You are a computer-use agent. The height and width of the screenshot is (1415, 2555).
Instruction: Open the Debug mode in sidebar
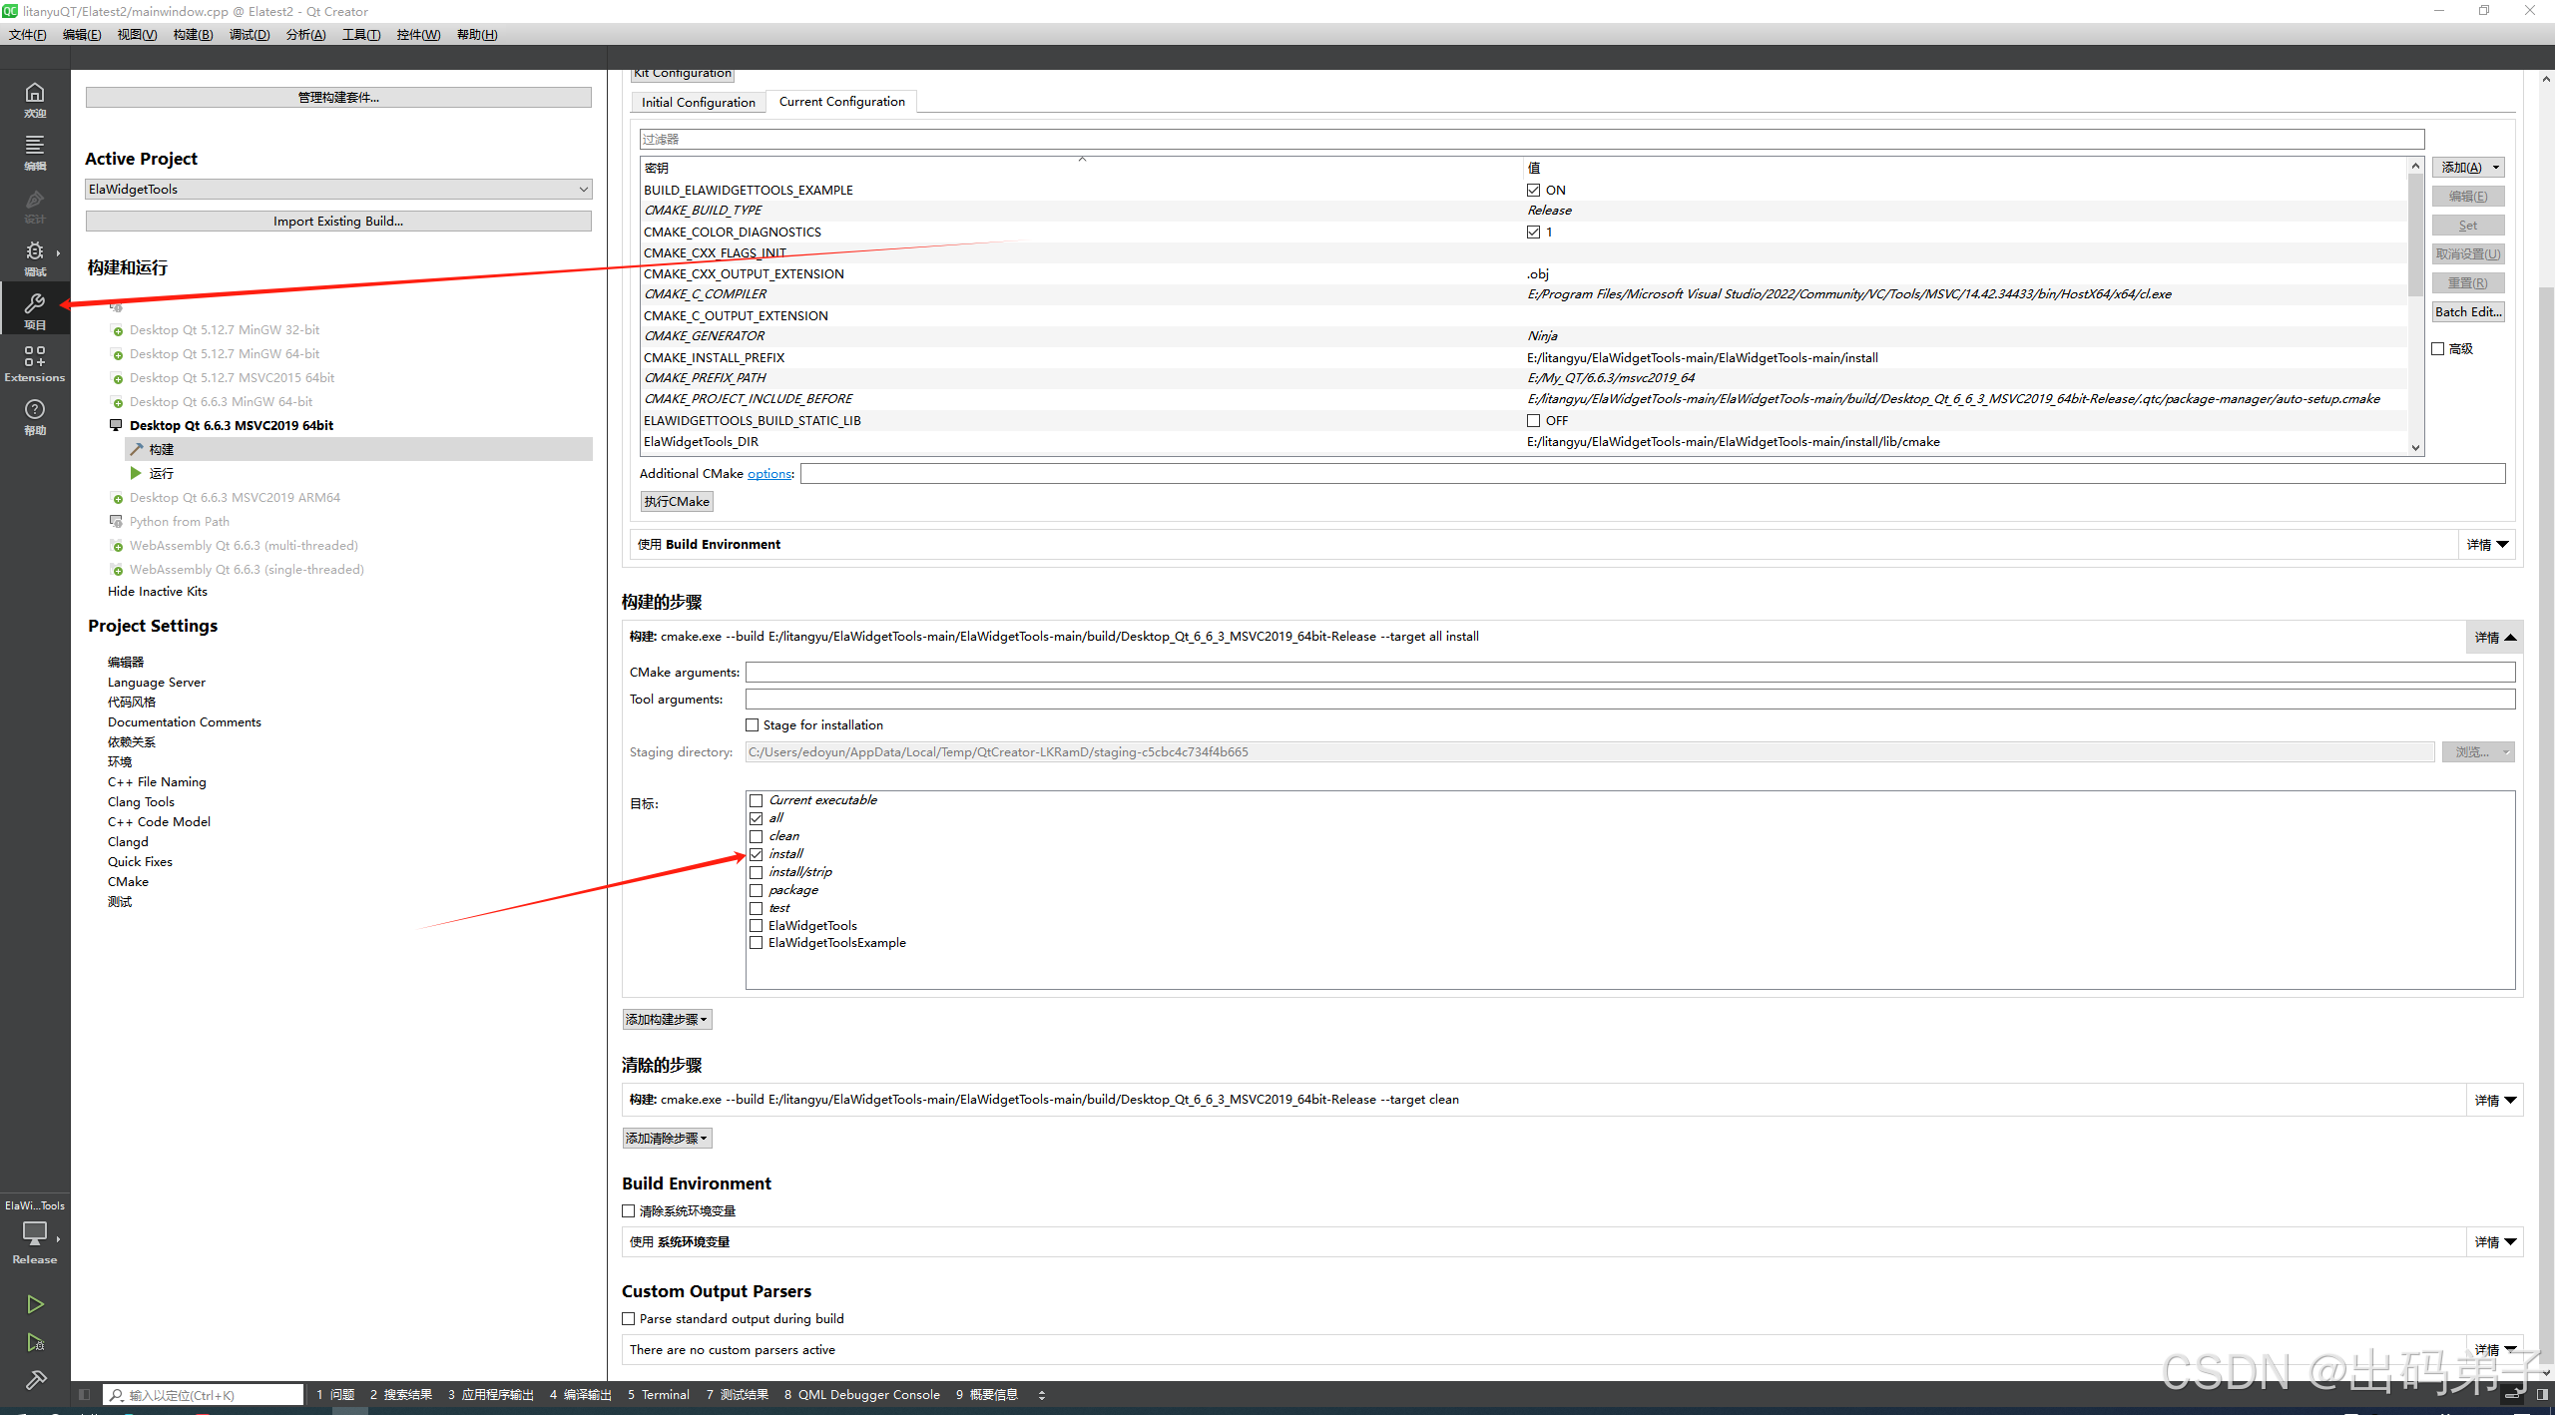coord(35,257)
